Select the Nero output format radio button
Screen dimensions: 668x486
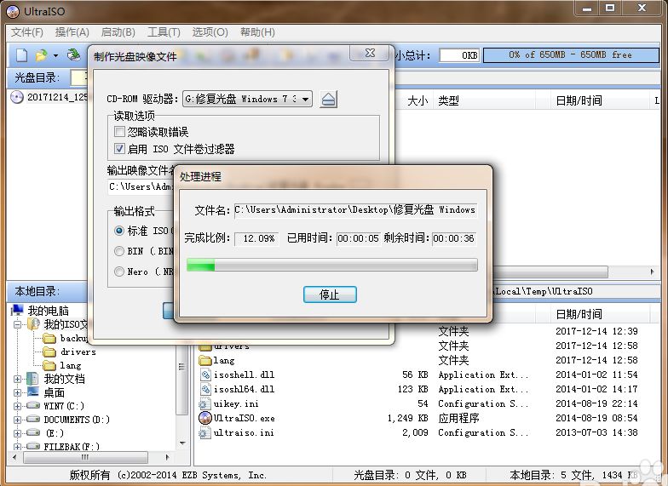(119, 272)
